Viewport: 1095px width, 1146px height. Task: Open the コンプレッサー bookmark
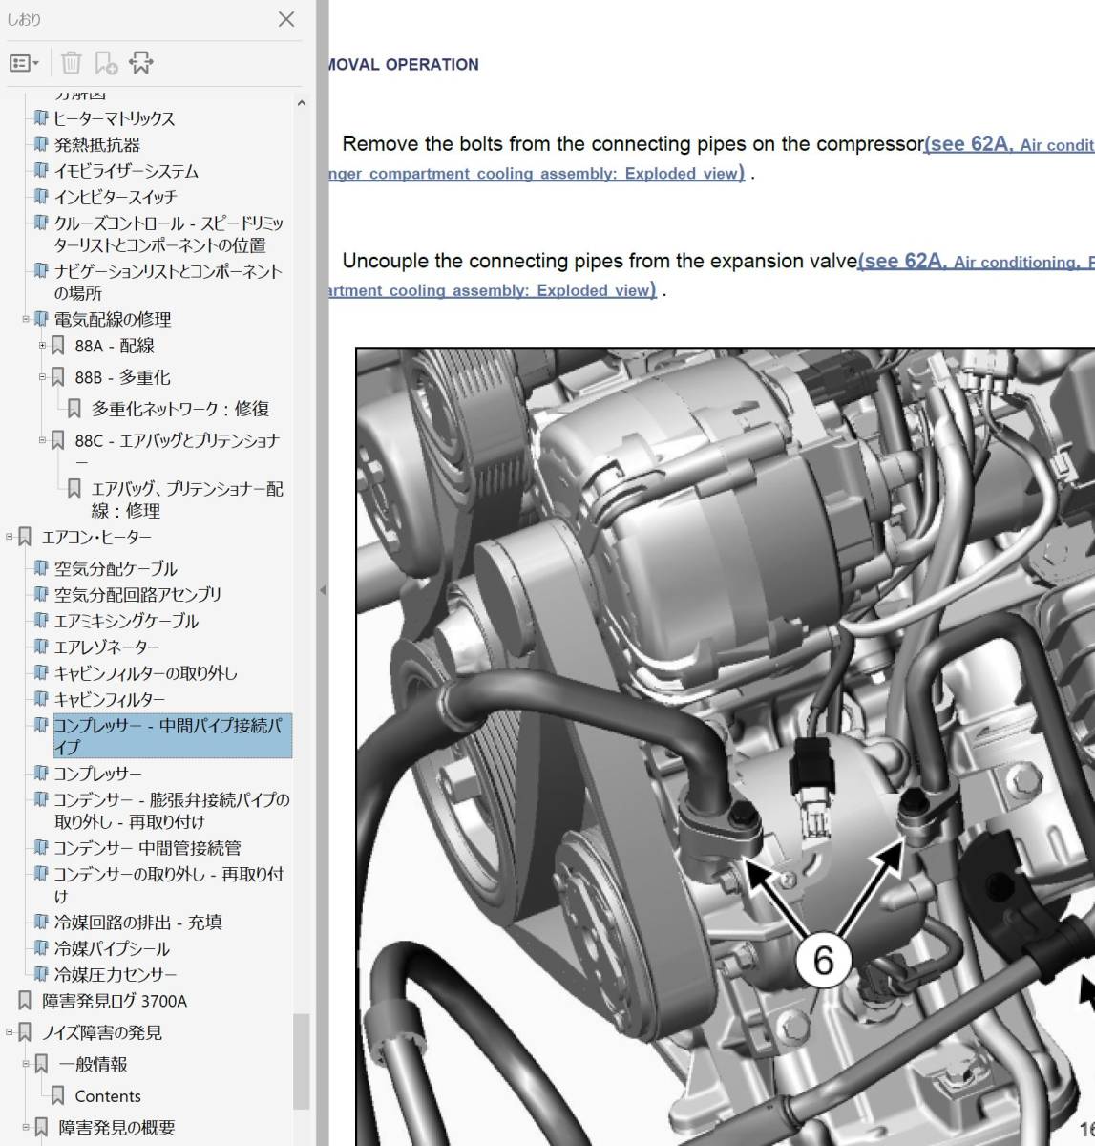[x=97, y=774]
